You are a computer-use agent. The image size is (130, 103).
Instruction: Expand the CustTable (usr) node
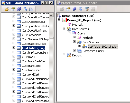click(x=14, y=48)
